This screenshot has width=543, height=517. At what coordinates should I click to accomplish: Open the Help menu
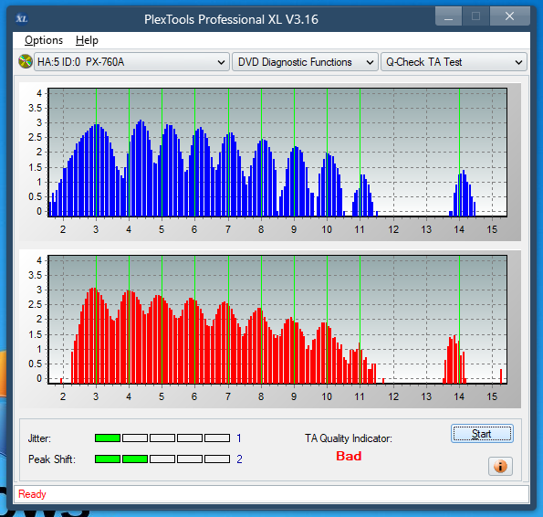point(87,40)
